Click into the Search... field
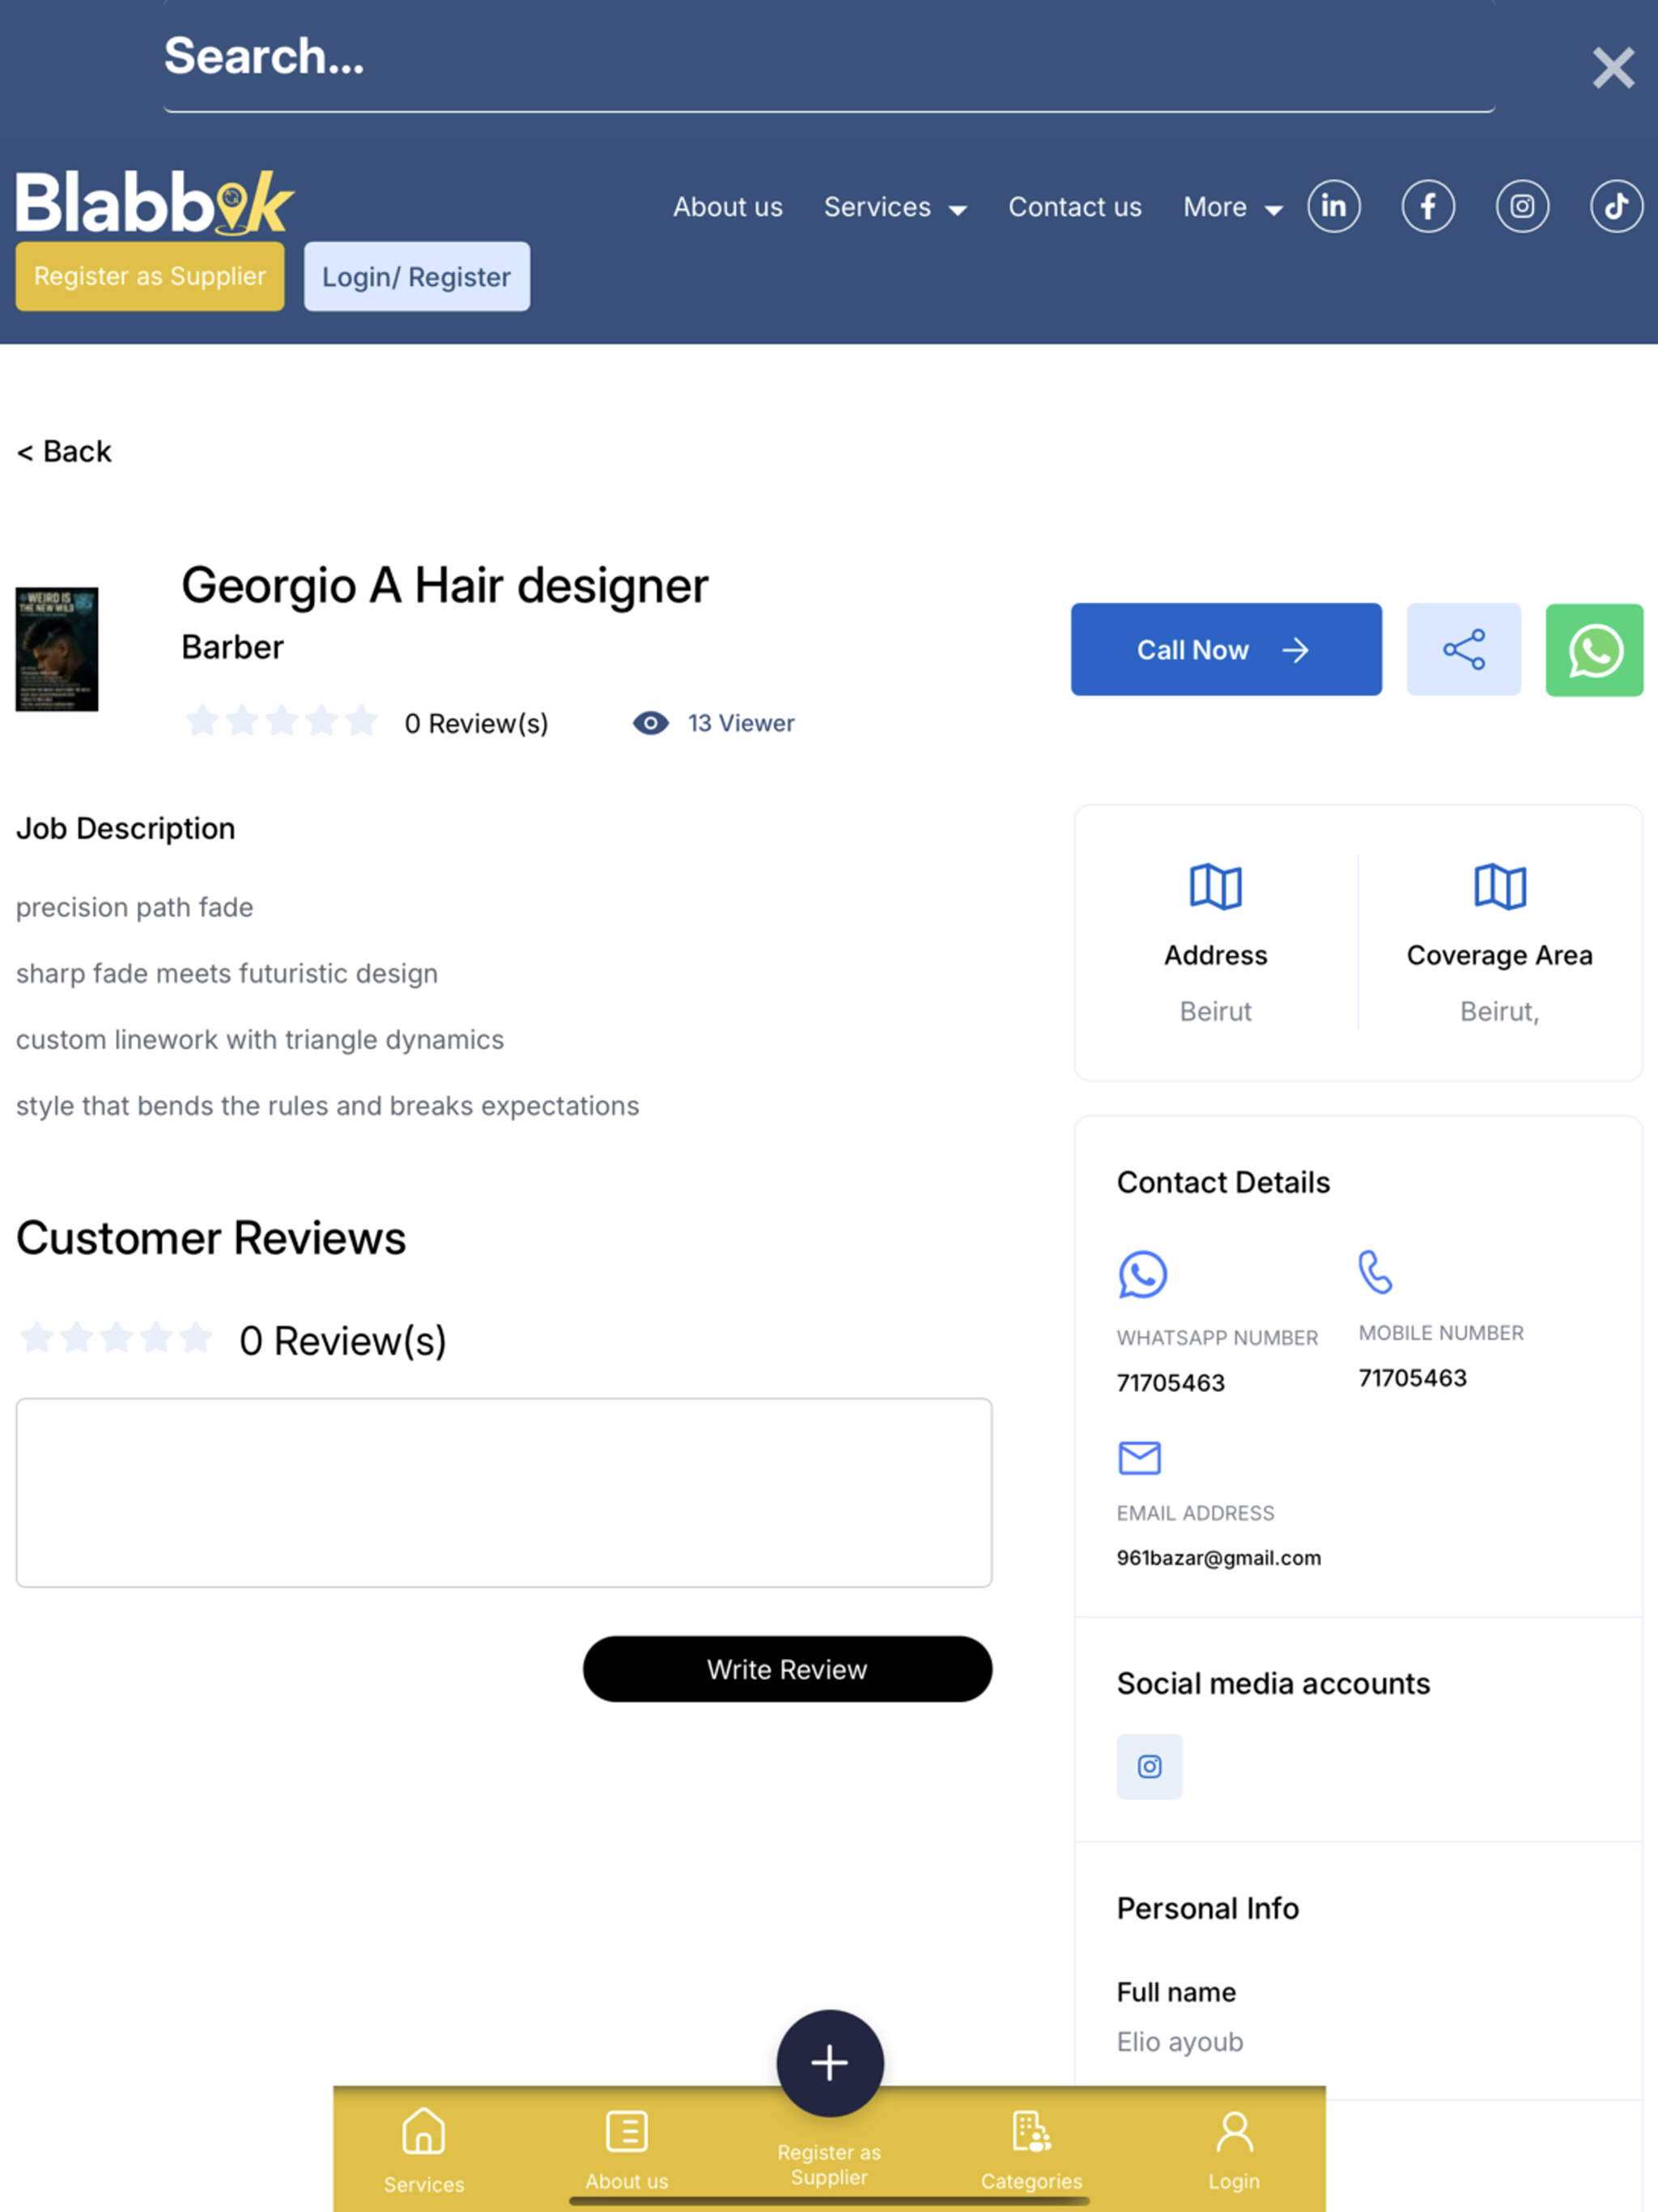This screenshot has height=2212, width=1658. coord(829,57)
